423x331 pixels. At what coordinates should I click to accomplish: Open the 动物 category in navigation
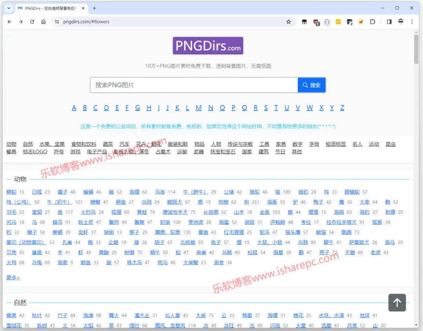click(11, 144)
